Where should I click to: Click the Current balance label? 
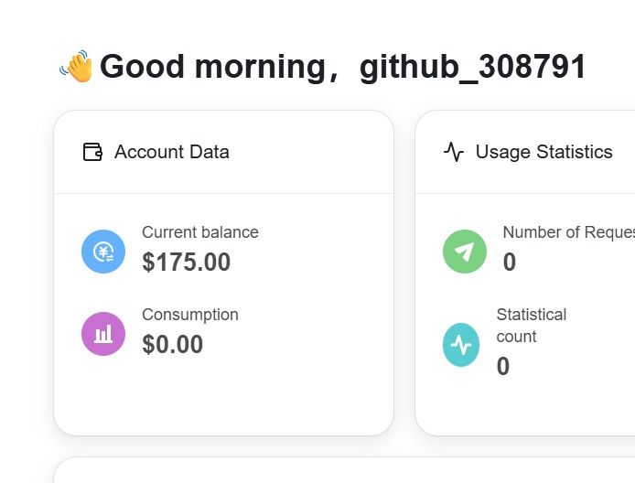pyautogui.click(x=200, y=232)
